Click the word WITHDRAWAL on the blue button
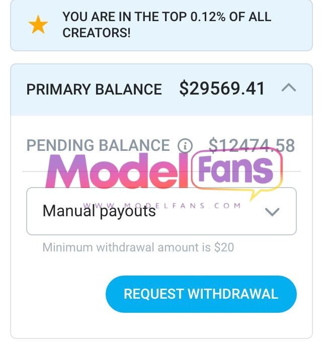 [x=233, y=294]
